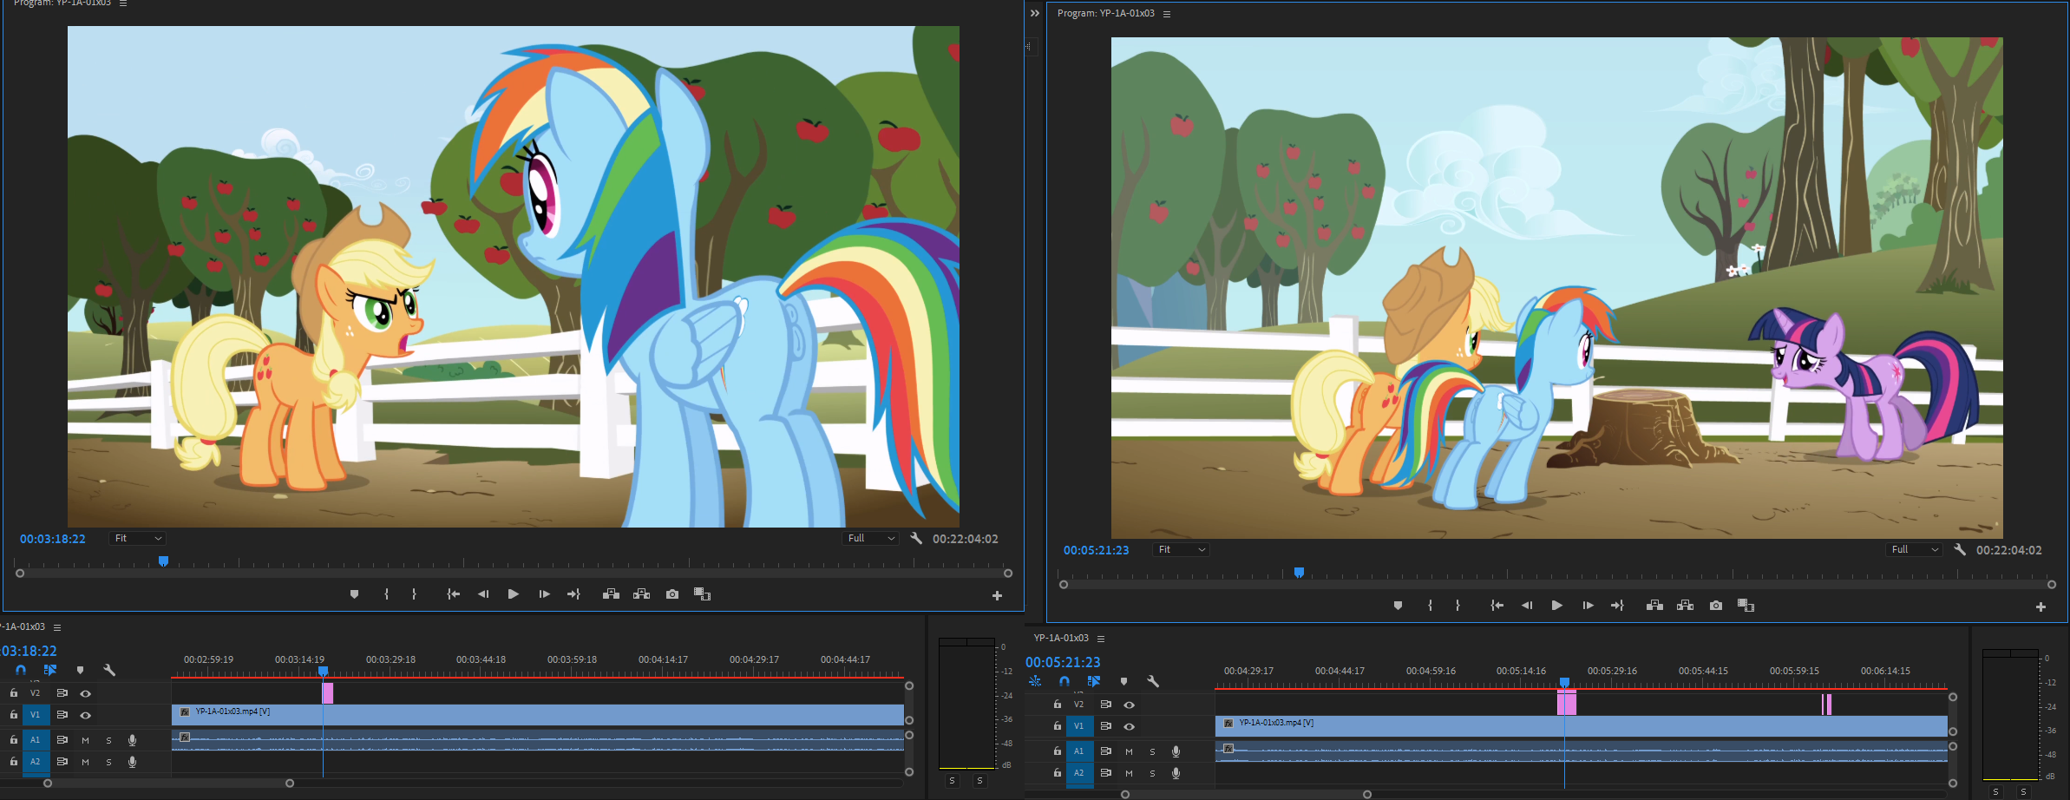Click Extract button in right Program Monitor

coord(1685,606)
